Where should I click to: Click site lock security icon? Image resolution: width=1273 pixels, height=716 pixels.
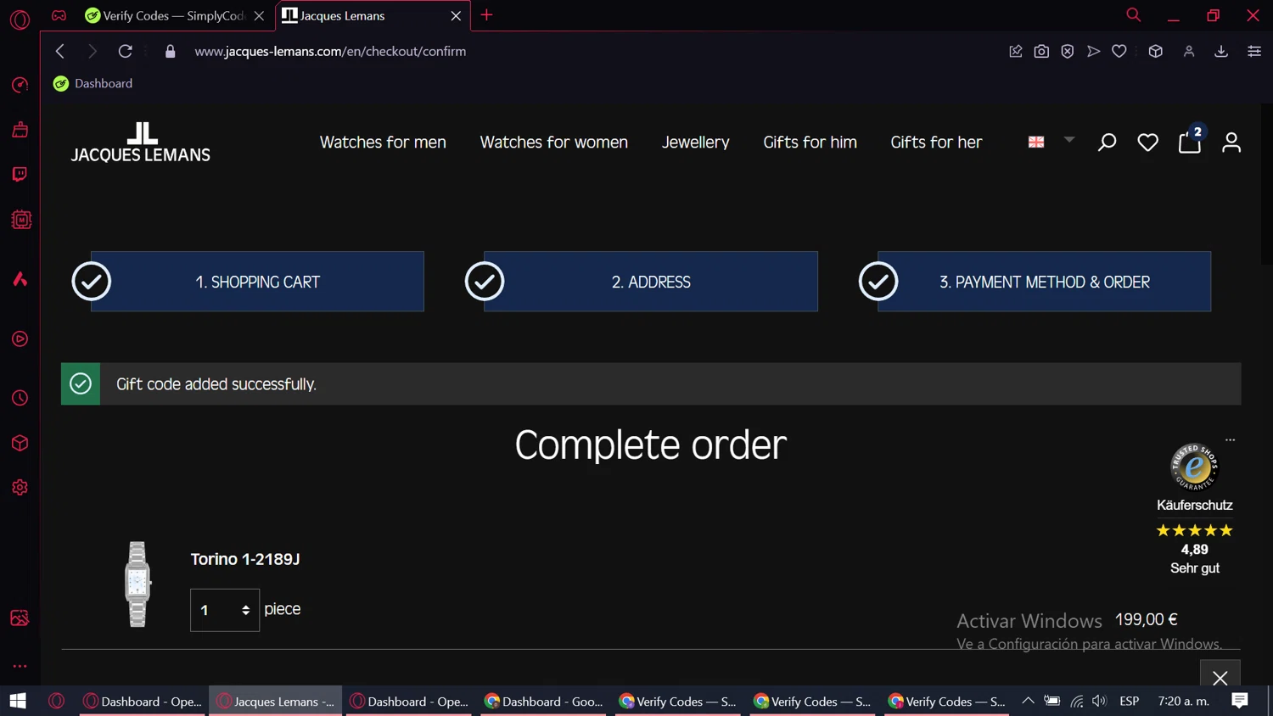170,51
